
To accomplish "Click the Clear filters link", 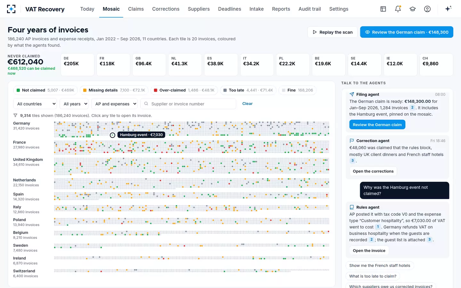I will (247, 104).
